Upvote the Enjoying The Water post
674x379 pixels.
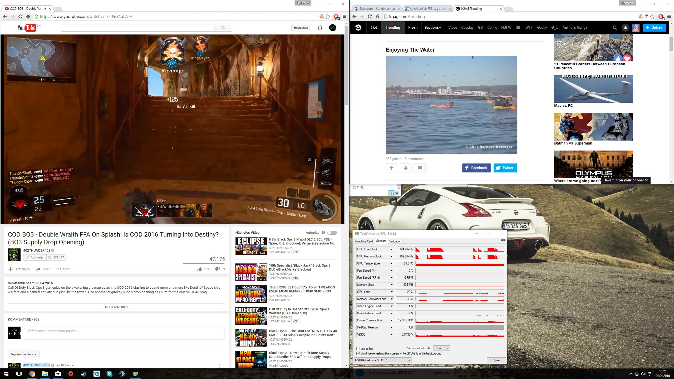click(x=391, y=168)
